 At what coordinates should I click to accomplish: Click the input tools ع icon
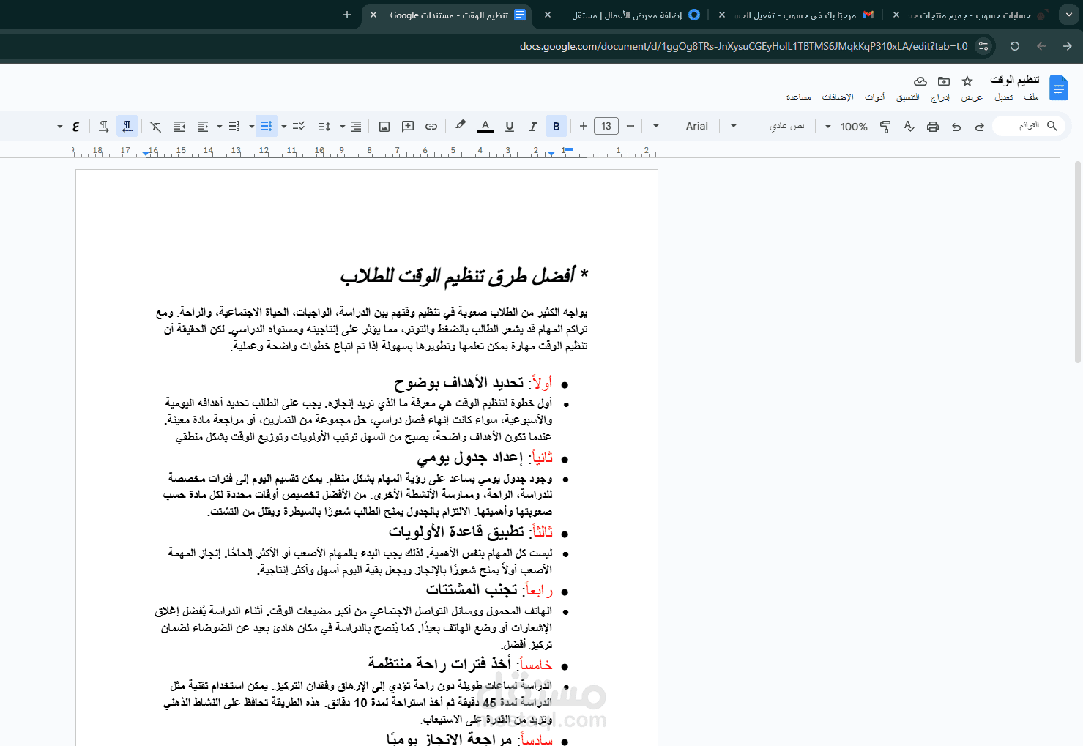(76, 127)
